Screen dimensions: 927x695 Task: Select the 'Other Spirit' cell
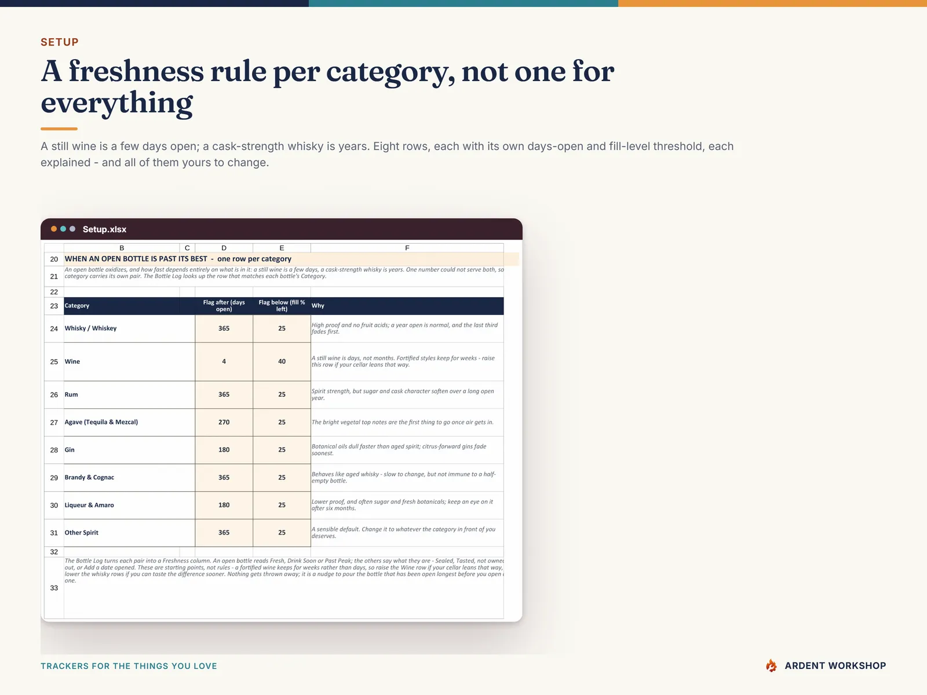click(129, 533)
